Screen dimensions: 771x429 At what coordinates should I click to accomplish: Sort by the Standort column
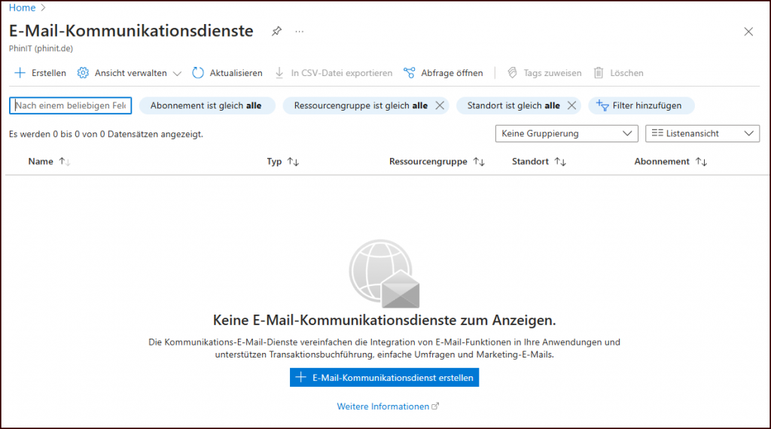point(539,162)
